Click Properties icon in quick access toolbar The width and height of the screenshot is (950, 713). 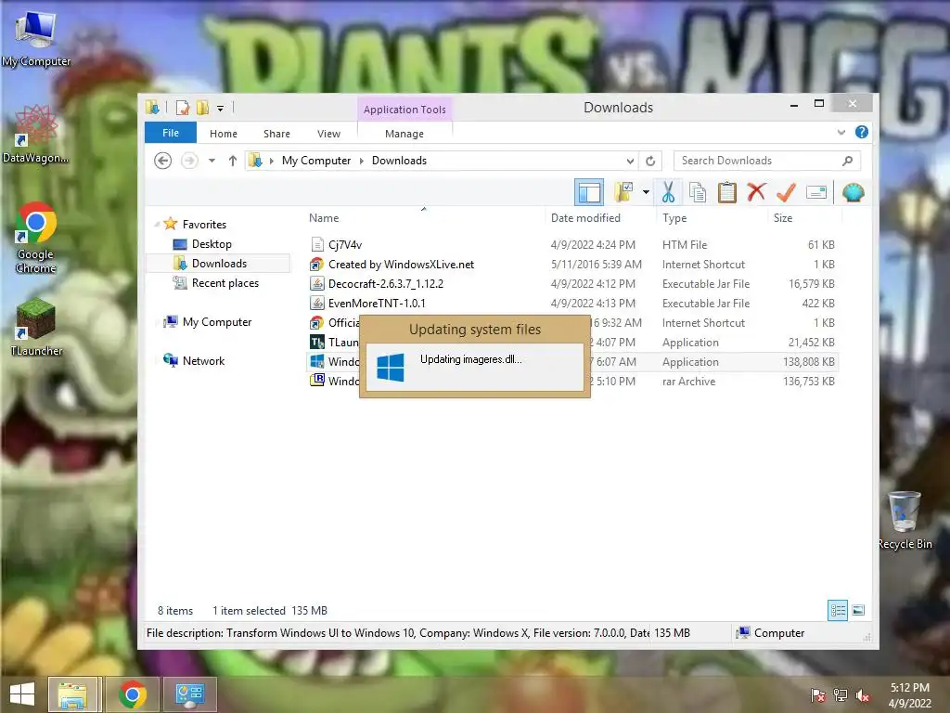click(x=183, y=108)
